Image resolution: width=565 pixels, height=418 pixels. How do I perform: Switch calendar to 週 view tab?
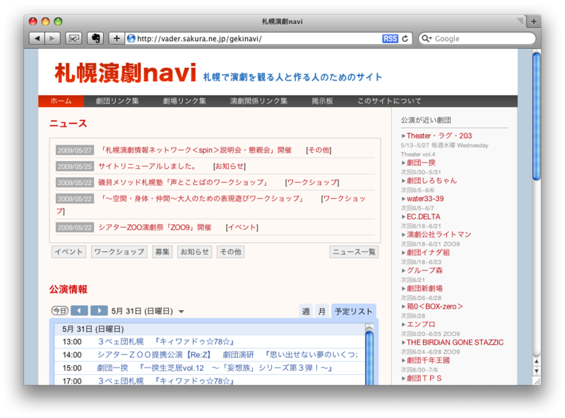306,311
